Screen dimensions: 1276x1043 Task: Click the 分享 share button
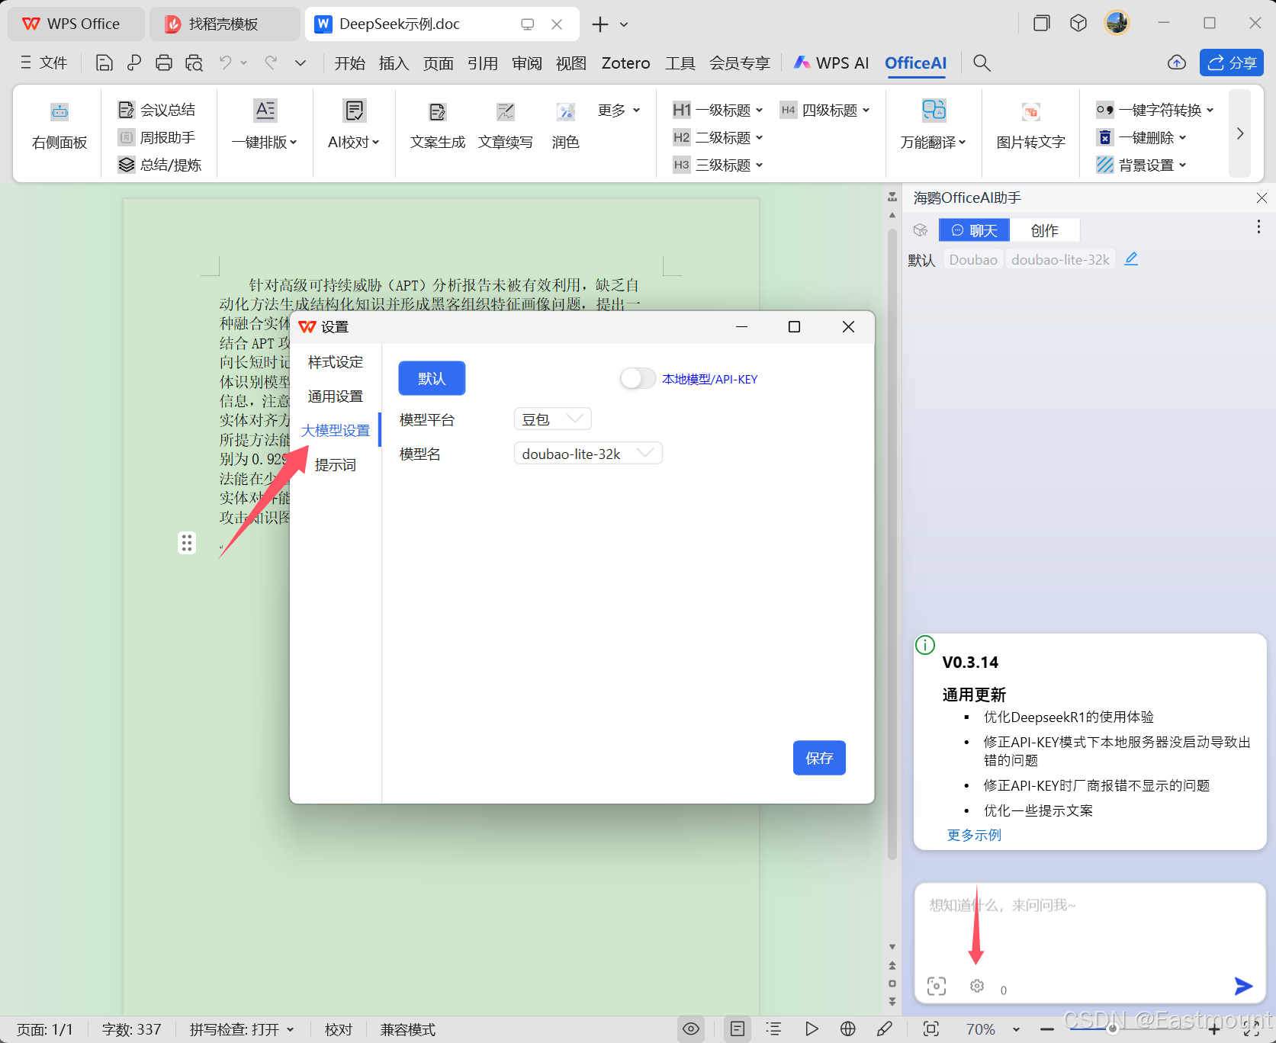[1232, 63]
